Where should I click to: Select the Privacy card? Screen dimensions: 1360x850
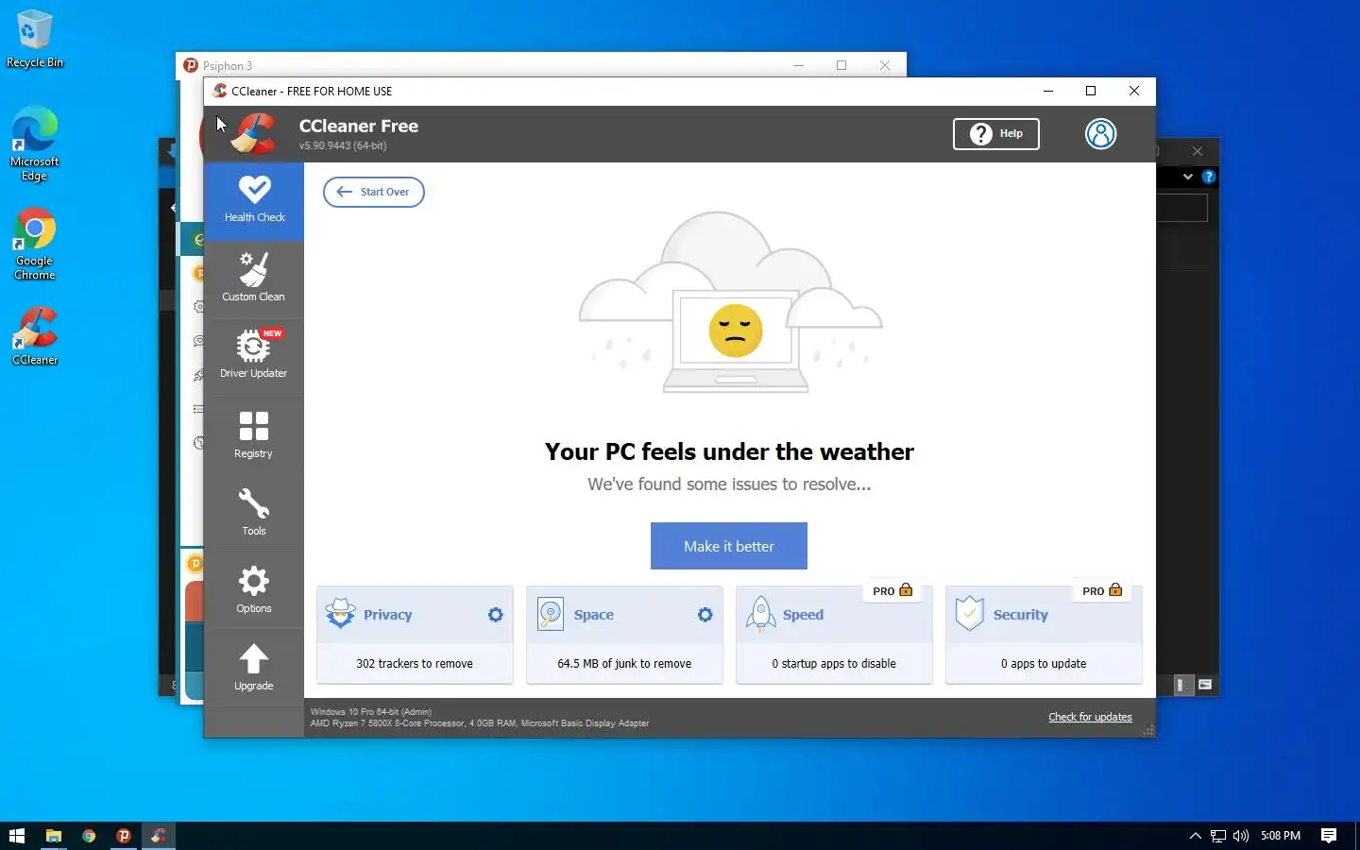coord(415,635)
